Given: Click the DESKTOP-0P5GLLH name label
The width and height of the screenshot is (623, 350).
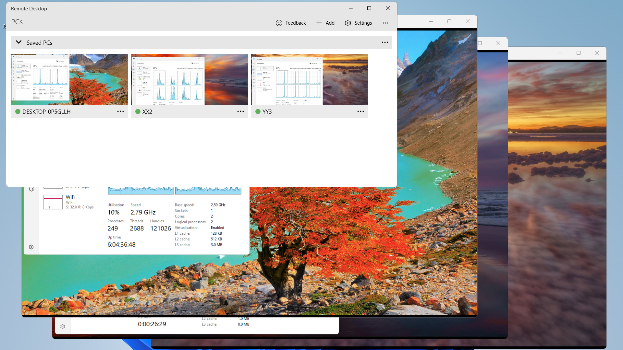Looking at the screenshot, I should click(x=46, y=111).
